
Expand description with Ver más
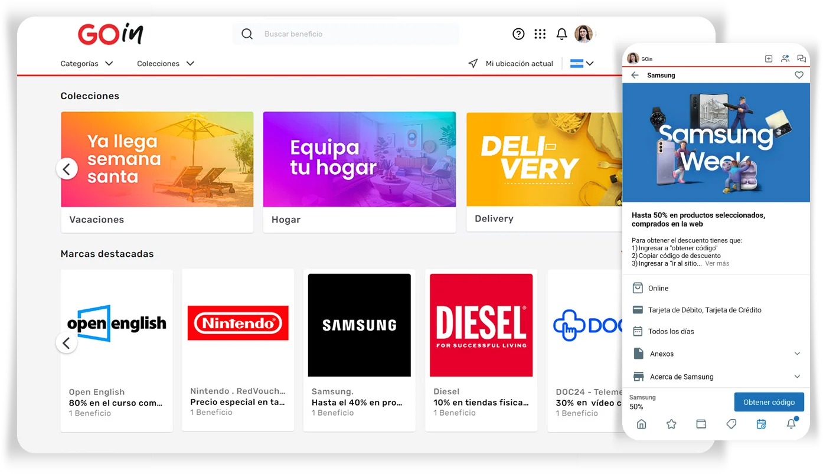click(717, 263)
